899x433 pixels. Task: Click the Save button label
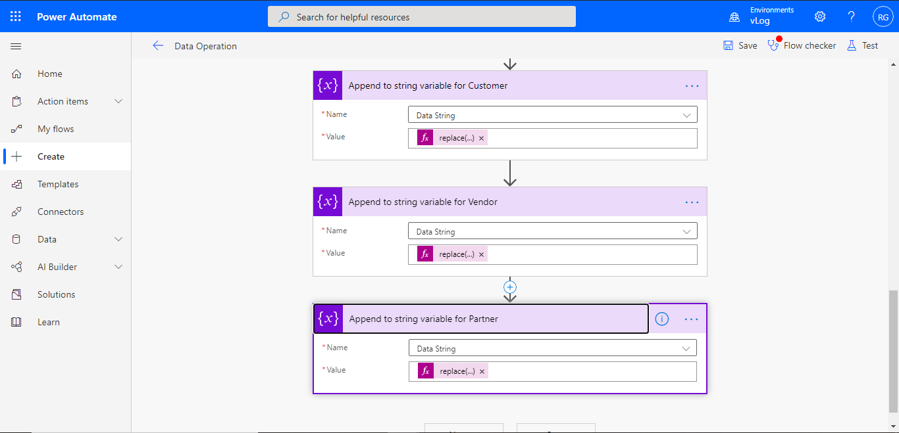[x=748, y=45]
